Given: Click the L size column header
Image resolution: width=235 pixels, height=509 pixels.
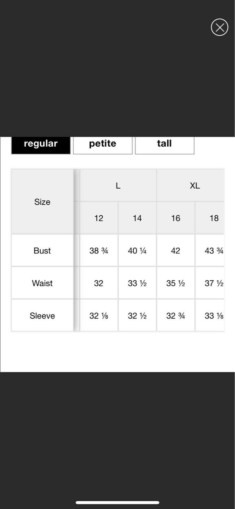Looking at the screenshot, I should point(118,185).
